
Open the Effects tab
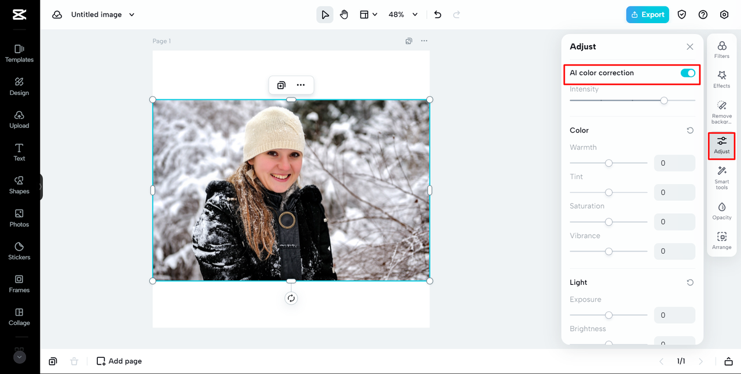point(722,79)
